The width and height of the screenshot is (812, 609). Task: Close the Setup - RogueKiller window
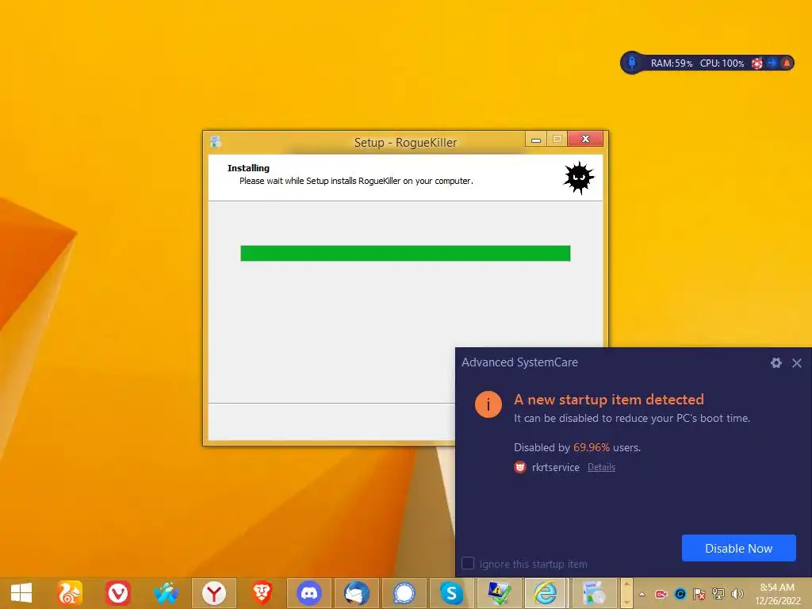click(x=585, y=139)
